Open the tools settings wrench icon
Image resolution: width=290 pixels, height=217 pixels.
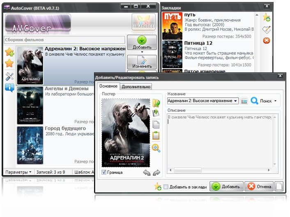click(x=9, y=76)
